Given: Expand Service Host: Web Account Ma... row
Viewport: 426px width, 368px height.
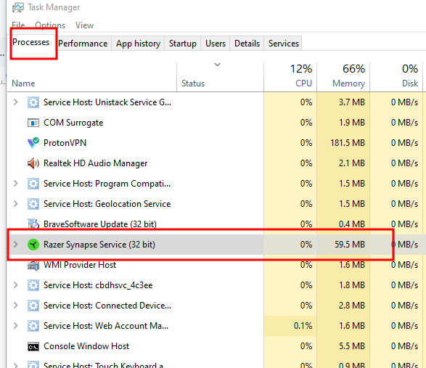Looking at the screenshot, I should (16, 326).
